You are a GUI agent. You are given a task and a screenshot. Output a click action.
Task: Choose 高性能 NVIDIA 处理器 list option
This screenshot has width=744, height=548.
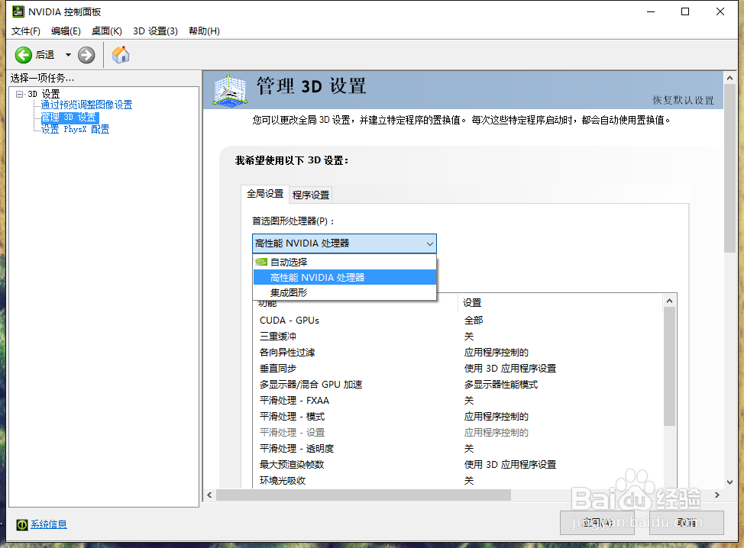[345, 277]
